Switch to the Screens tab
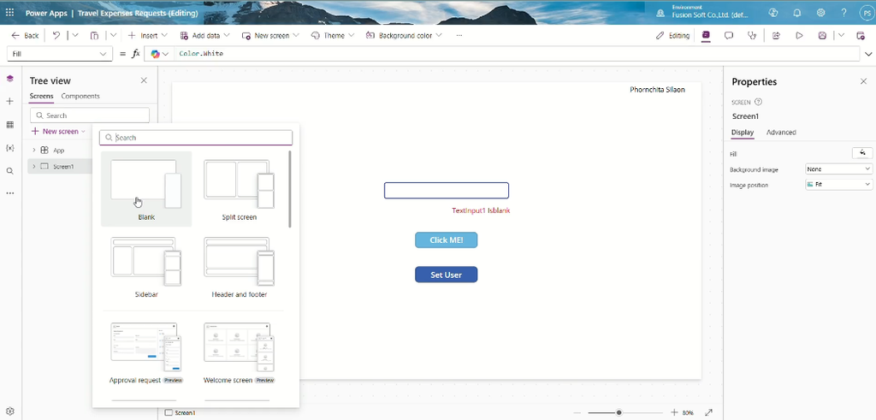Viewport: 876px width, 420px height. click(x=41, y=96)
